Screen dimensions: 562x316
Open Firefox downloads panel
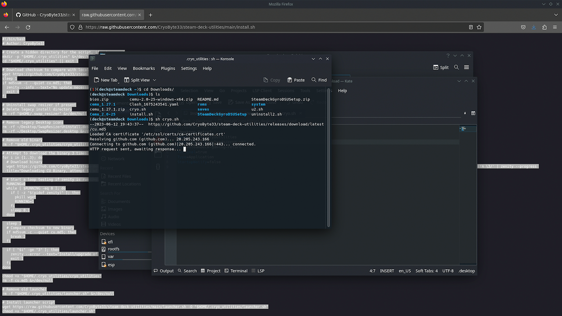point(533,27)
